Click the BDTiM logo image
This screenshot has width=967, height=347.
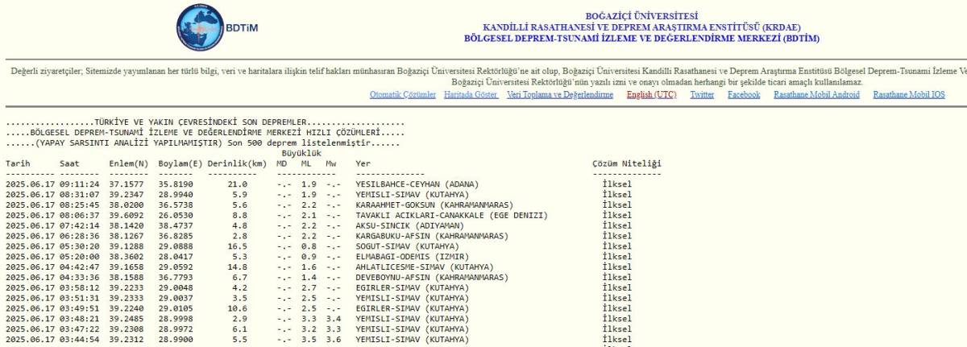(217, 27)
